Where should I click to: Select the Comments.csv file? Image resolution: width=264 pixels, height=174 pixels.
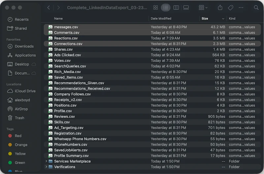point(152,33)
